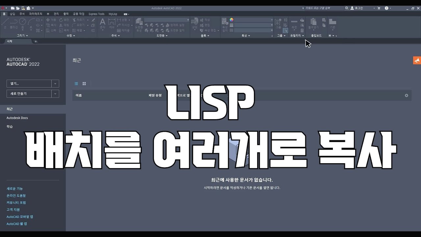Click the 열기... (Open) button
This screenshot has width=421, height=237.
(x=29, y=84)
